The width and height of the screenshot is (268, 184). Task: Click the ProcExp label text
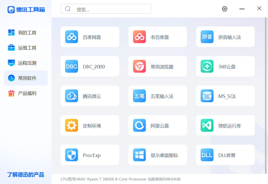[92, 155]
